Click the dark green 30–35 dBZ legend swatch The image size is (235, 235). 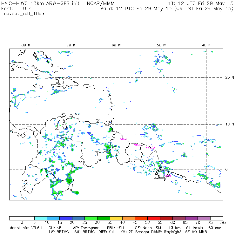tap(104, 218)
